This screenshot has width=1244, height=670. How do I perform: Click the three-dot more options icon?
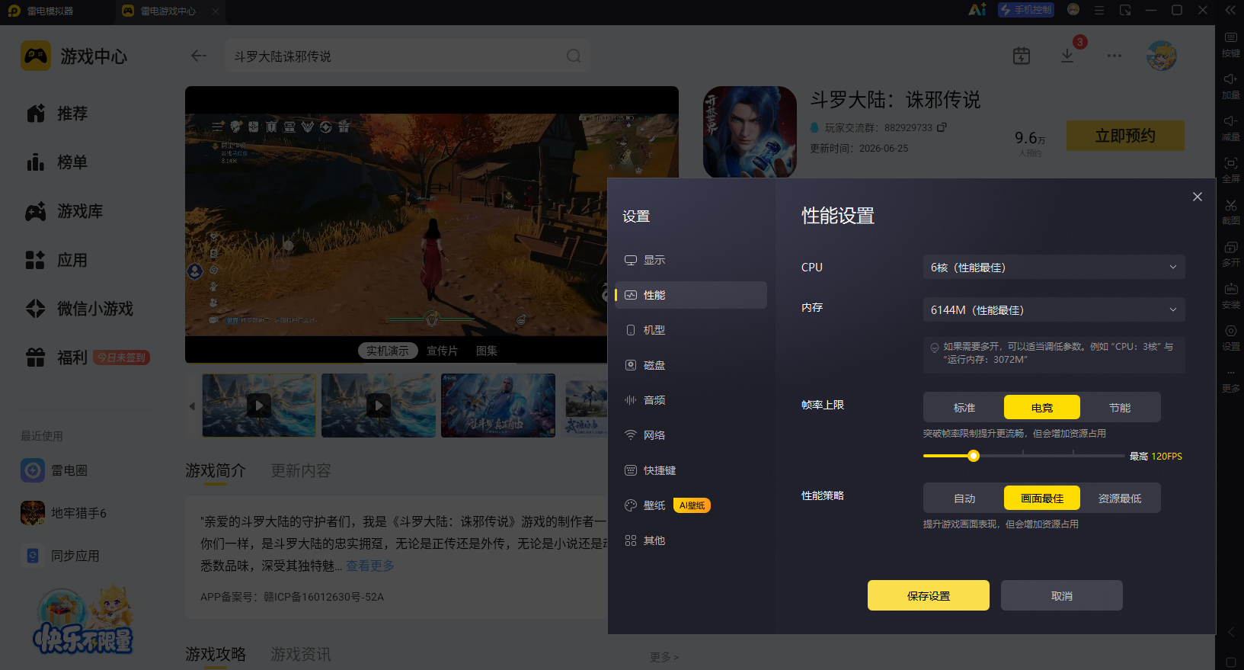tap(1114, 56)
